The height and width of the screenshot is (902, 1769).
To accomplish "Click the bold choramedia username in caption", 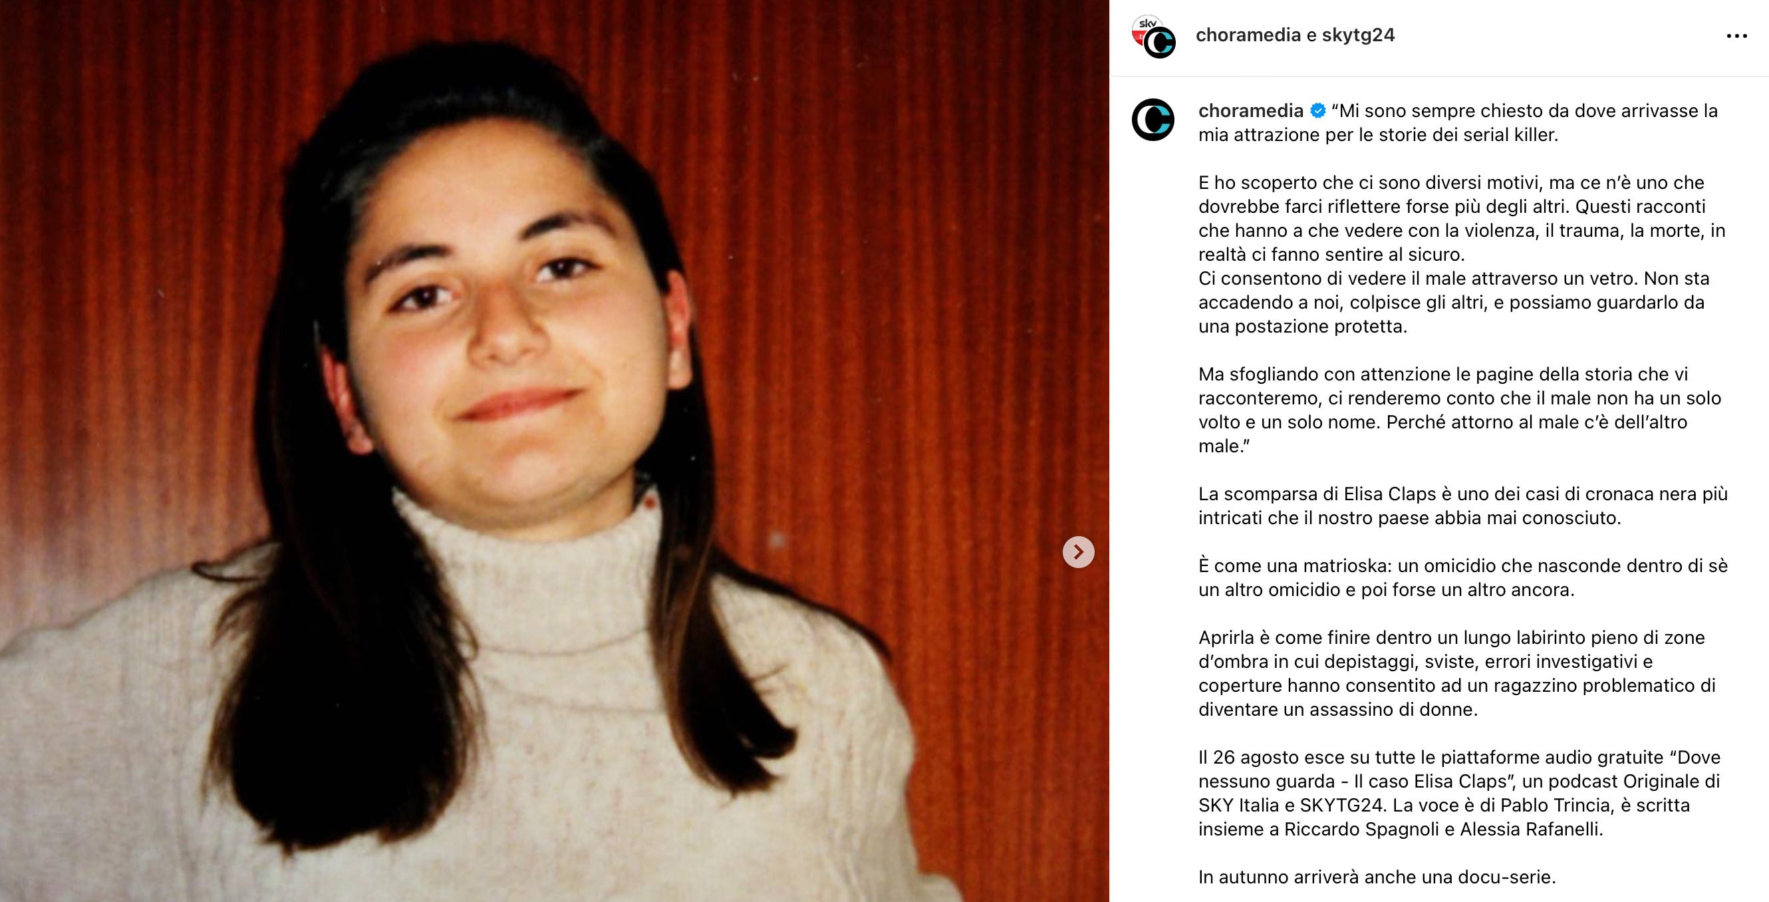I will coord(1250,110).
